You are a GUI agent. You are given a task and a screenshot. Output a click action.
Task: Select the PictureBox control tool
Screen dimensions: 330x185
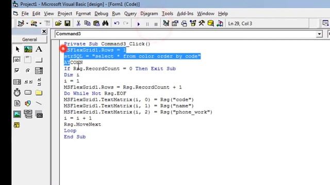tap(28, 49)
